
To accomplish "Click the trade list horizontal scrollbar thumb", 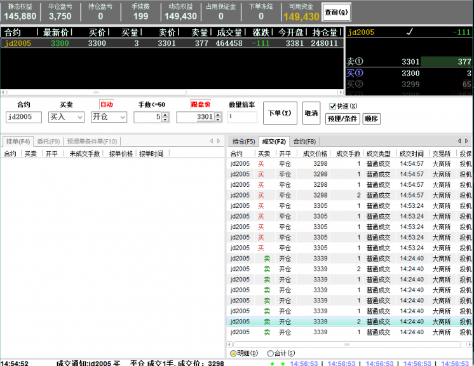I will pos(347,344).
